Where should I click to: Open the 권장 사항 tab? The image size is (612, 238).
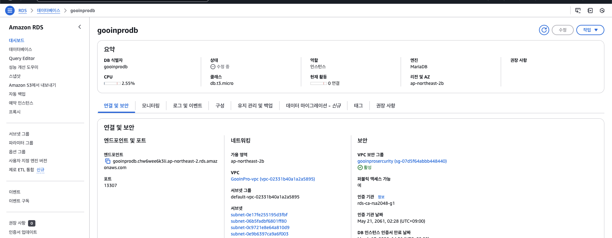386,106
